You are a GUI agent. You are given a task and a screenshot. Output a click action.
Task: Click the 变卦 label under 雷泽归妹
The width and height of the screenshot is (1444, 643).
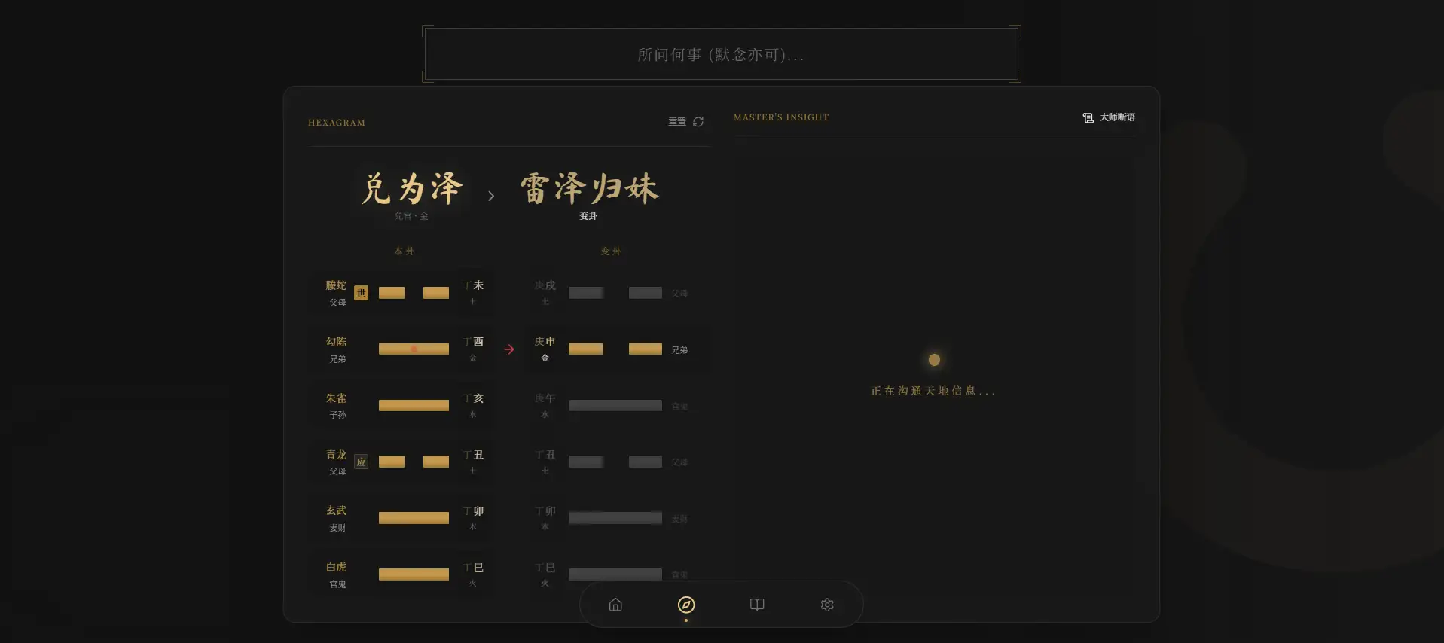[x=588, y=216]
